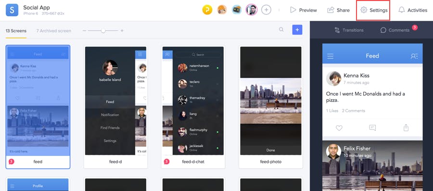Viewport: 433px width, 191px height.
Task: Click the yellow collaborator avatar in top bar
Action: pyautogui.click(x=207, y=10)
